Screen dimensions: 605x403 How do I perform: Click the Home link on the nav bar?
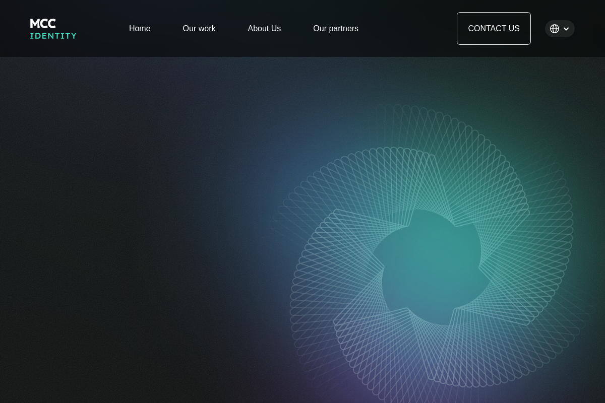pos(140,29)
